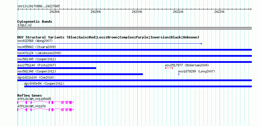Select variant label nsv455843 (Itsara2009)
Screen dimensions: 260x126
click(37, 47)
